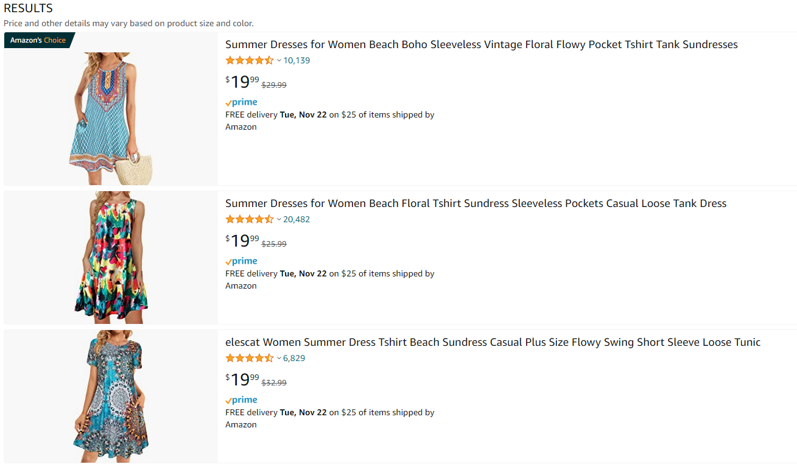Expand rating chevron beside 20,482 reviews

point(279,219)
